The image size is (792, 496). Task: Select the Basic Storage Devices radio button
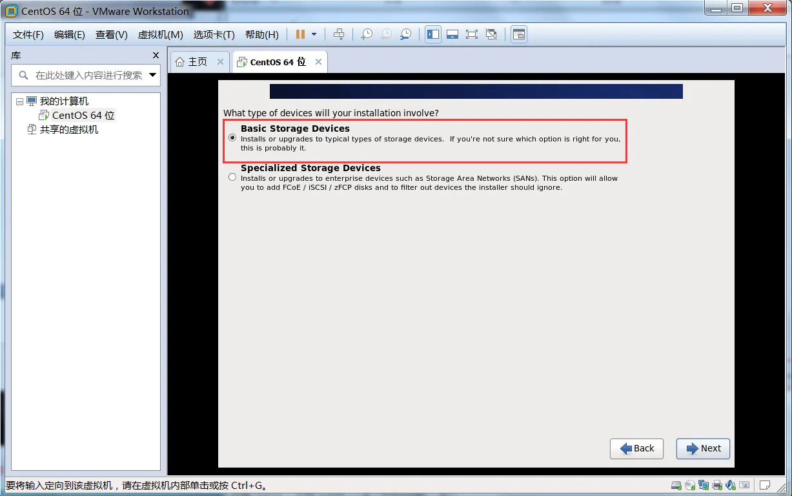point(232,138)
